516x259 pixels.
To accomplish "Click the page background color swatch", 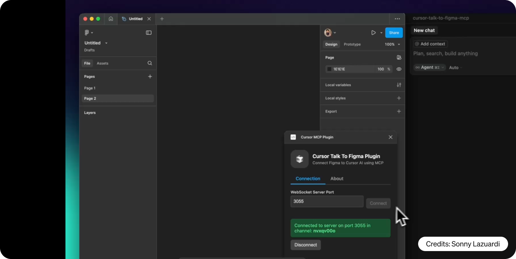I will pyautogui.click(x=329, y=69).
